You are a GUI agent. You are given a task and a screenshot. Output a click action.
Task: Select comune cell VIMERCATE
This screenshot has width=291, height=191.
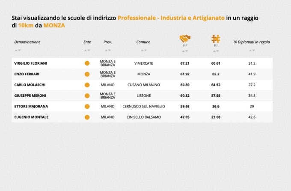click(x=144, y=63)
